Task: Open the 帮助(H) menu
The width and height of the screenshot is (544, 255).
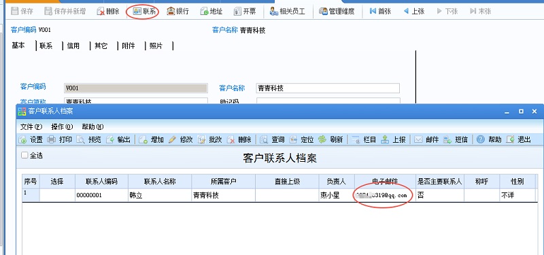Action: coord(92,127)
